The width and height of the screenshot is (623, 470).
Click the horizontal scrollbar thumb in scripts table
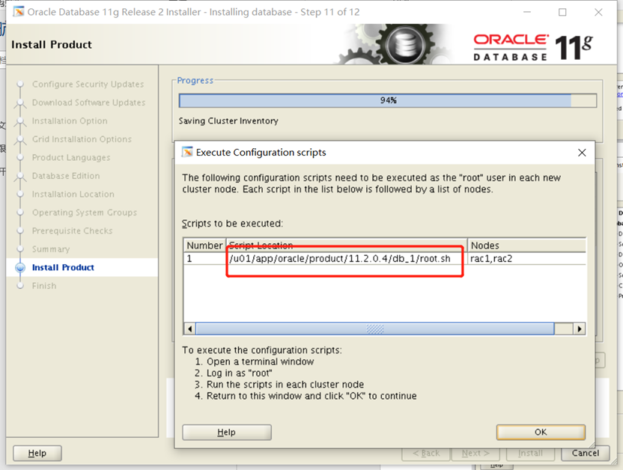tap(374, 329)
